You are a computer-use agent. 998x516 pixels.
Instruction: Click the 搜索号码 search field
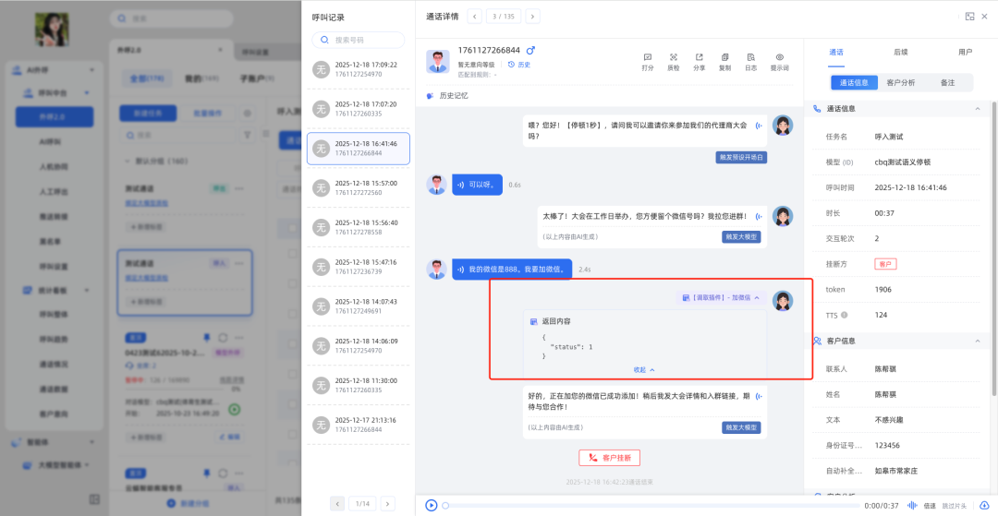tap(359, 40)
